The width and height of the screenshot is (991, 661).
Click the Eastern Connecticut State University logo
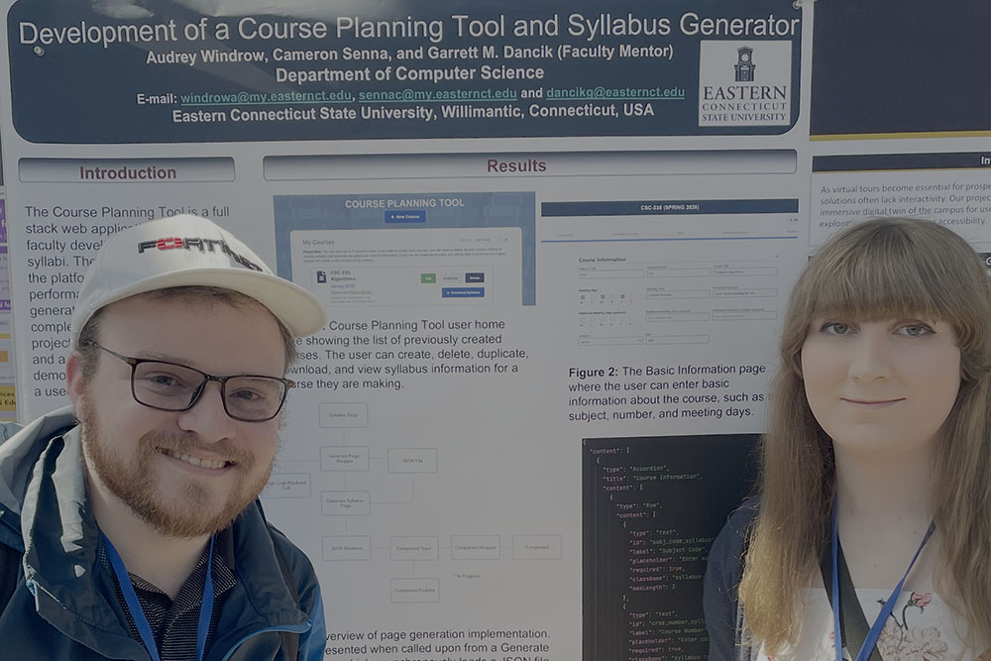(x=744, y=83)
